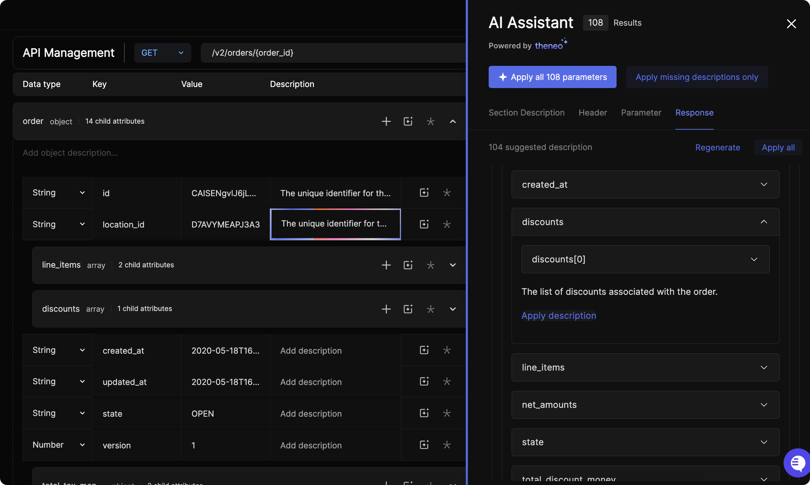Toggle required asterisk for the state field
810x485 pixels.
pyautogui.click(x=447, y=413)
